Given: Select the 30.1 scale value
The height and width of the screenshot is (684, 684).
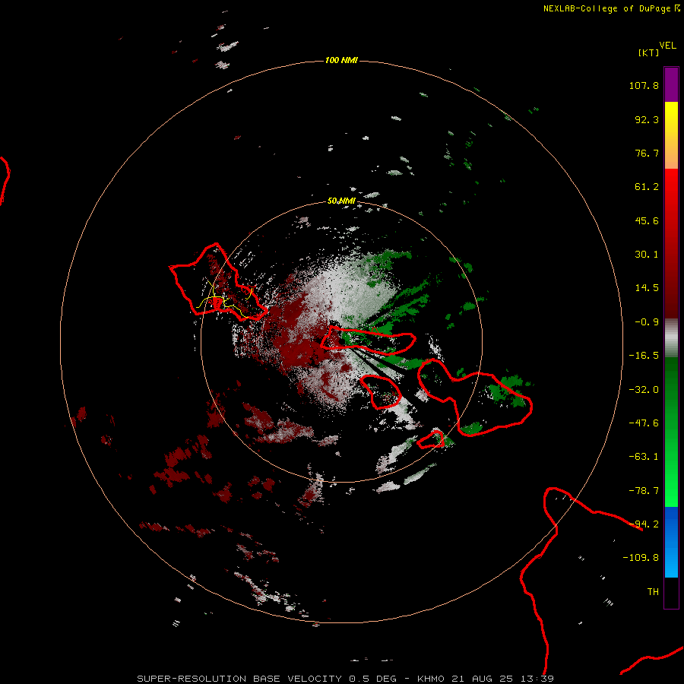Looking at the screenshot, I should pyautogui.click(x=647, y=255).
